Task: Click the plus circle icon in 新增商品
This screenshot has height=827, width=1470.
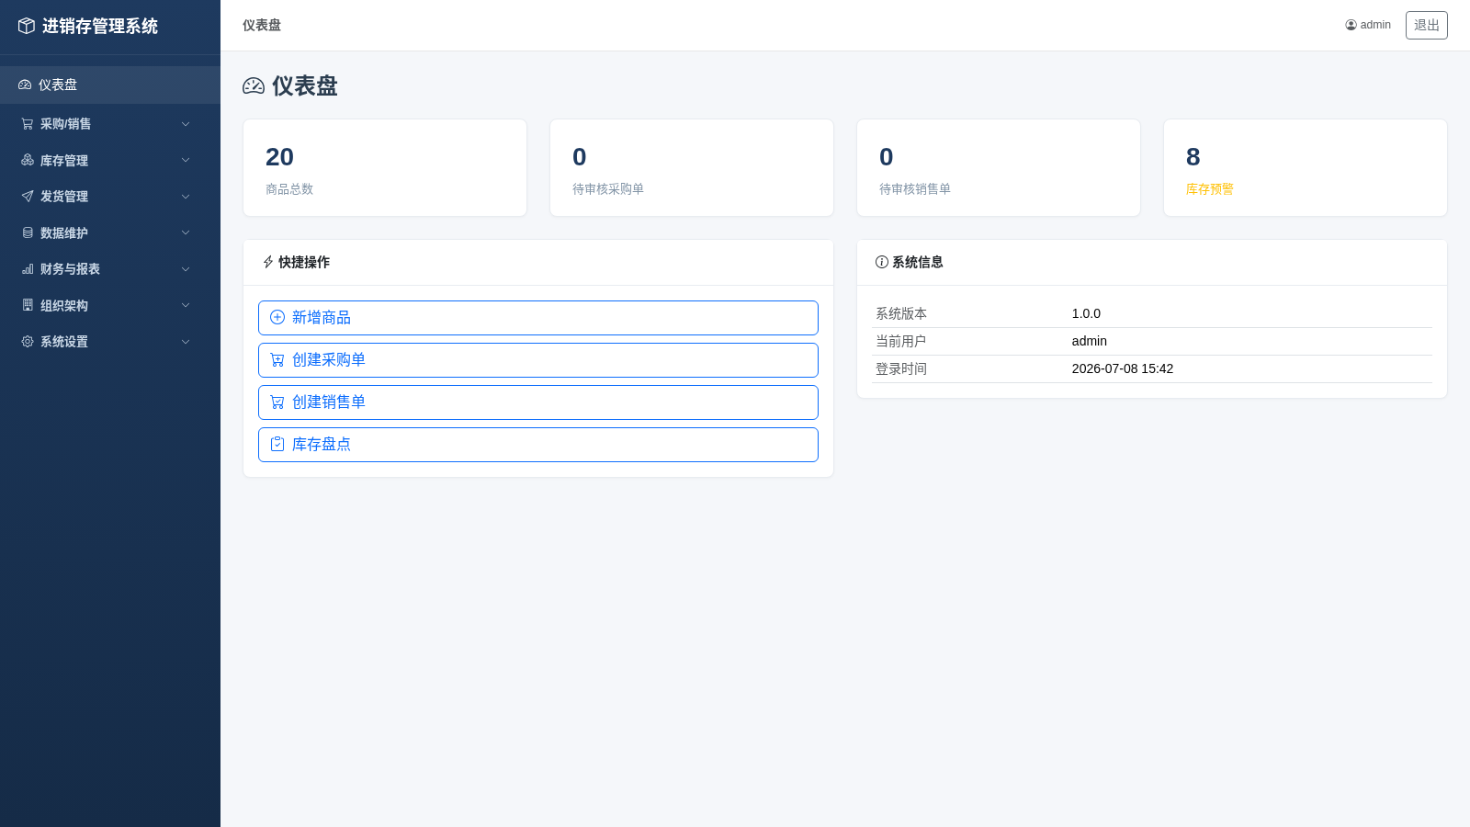Action: (x=277, y=317)
